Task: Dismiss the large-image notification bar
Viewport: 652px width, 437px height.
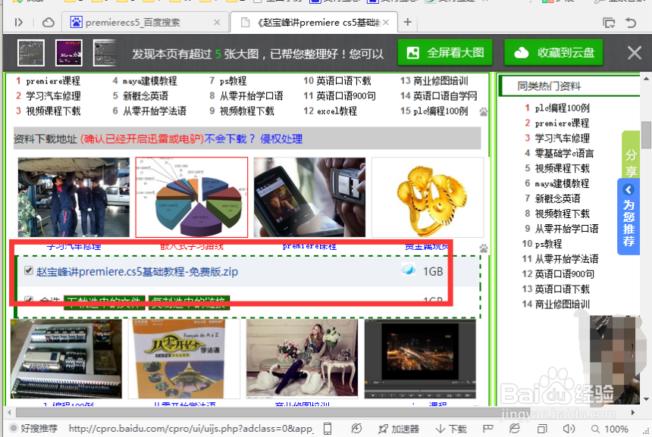Action: tap(634, 53)
